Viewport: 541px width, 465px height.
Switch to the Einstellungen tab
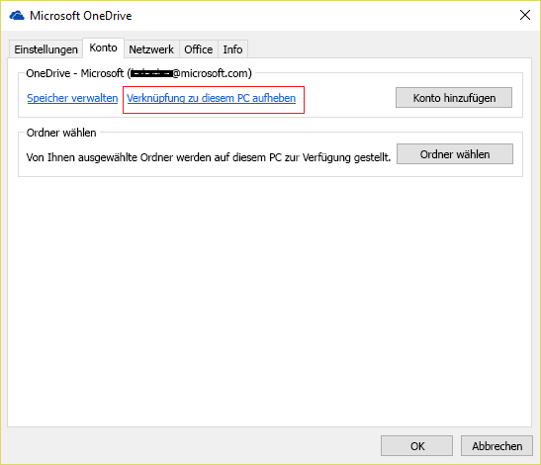45,49
